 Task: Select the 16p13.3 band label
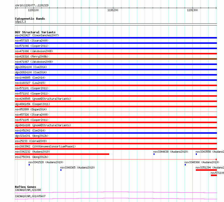20,22
